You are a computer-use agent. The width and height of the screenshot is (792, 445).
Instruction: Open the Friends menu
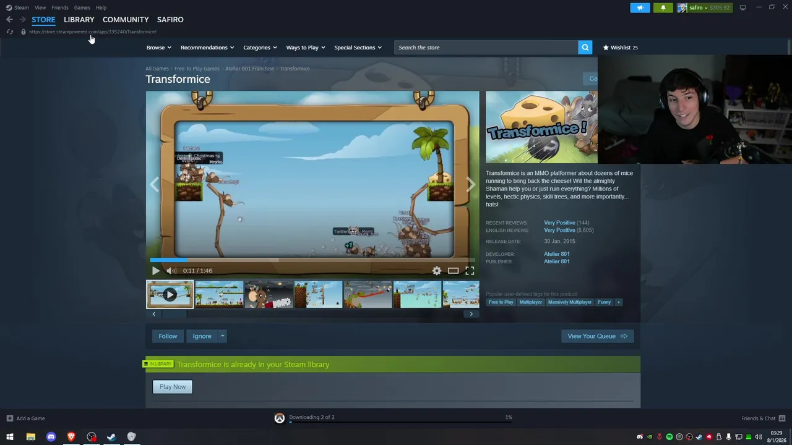(x=60, y=7)
